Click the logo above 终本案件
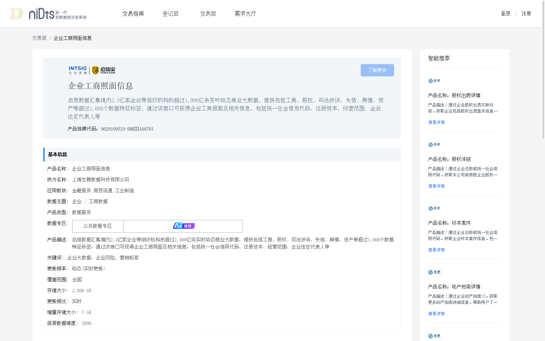 434,208
